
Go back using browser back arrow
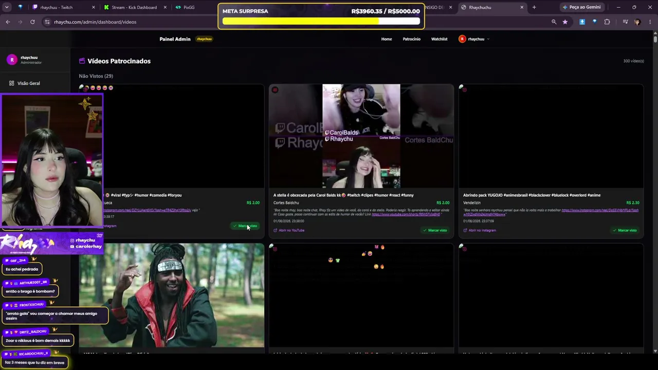pyautogui.click(x=8, y=22)
